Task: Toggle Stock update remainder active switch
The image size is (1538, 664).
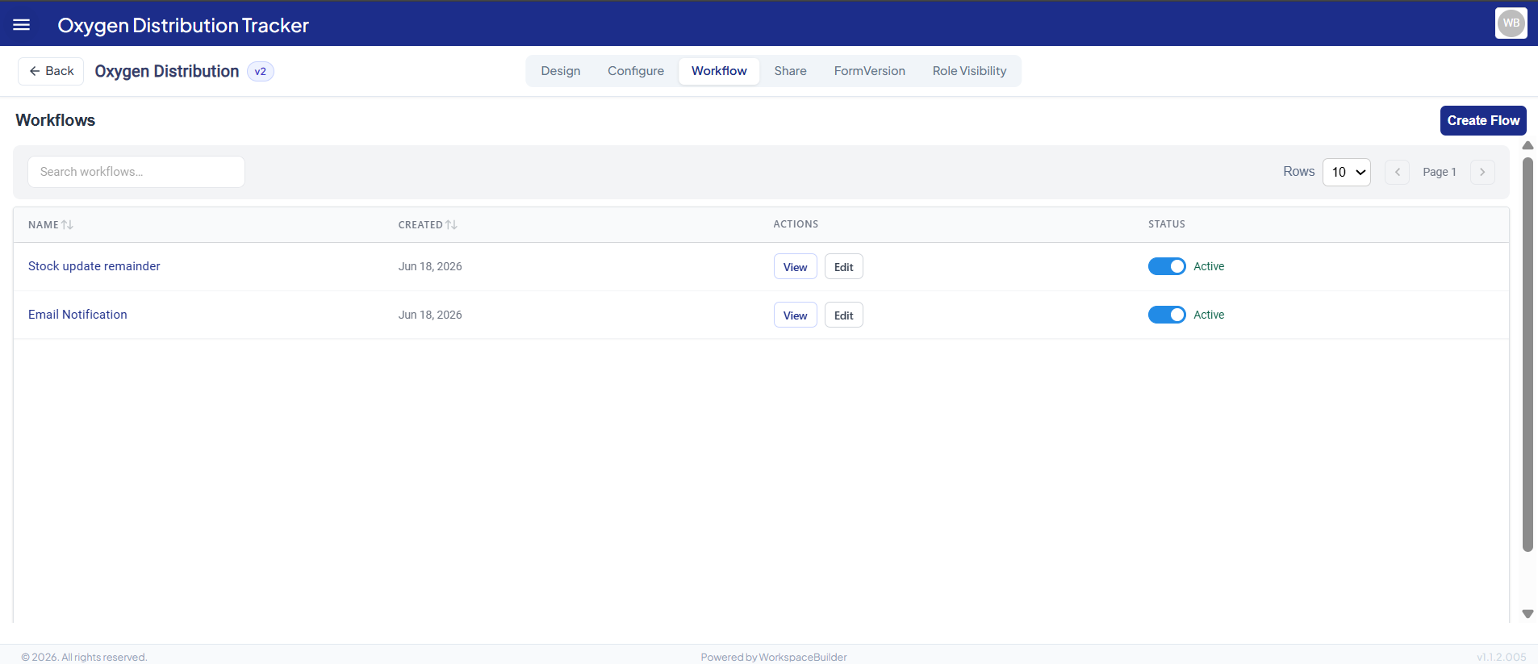Action: click(x=1167, y=266)
